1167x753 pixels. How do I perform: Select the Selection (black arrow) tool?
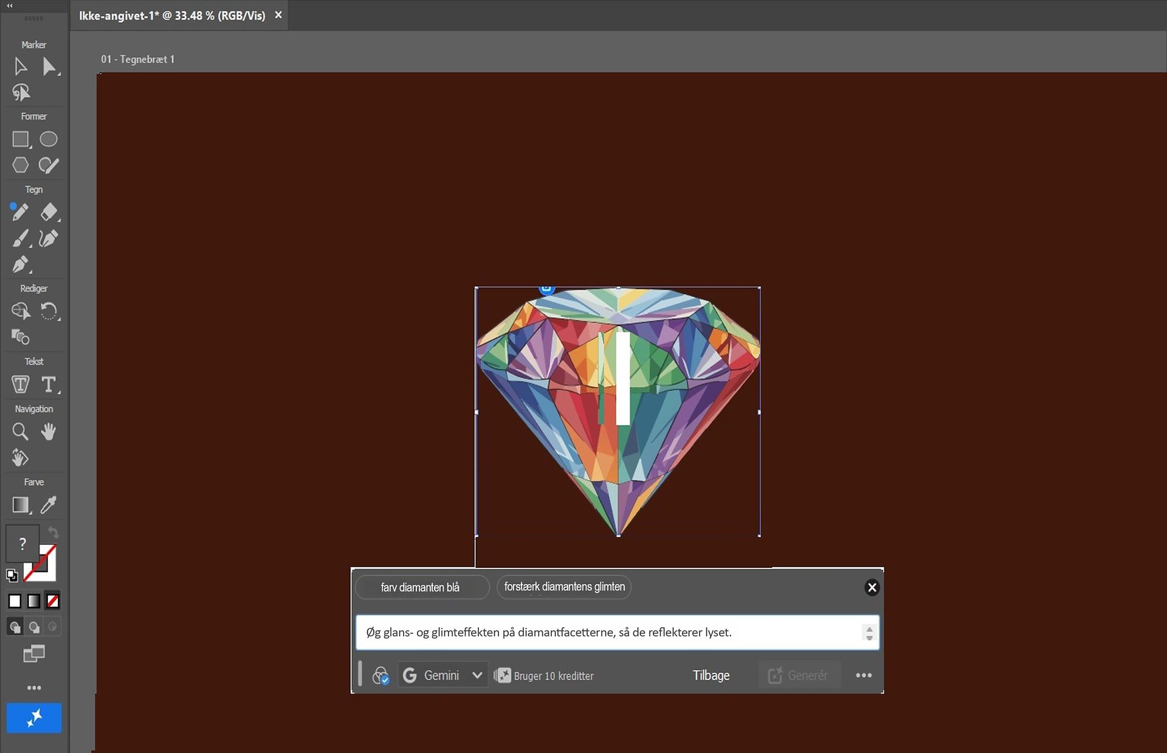coord(20,66)
